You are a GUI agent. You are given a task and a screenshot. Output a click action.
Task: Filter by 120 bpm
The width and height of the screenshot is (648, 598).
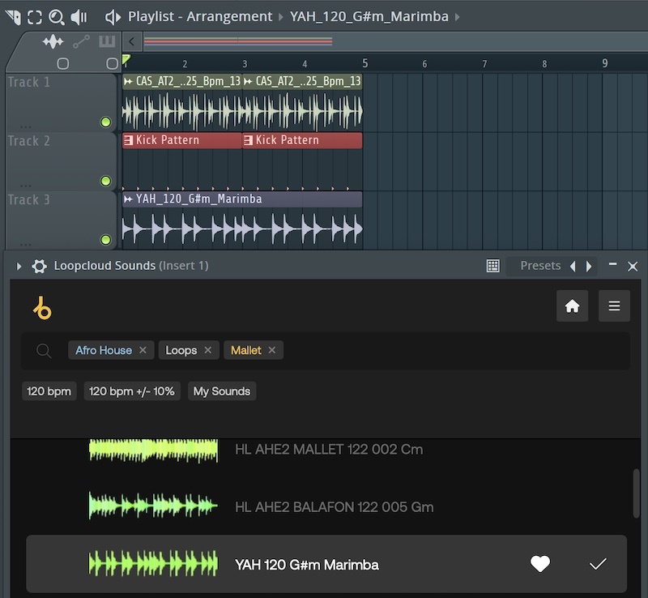pyautogui.click(x=49, y=391)
